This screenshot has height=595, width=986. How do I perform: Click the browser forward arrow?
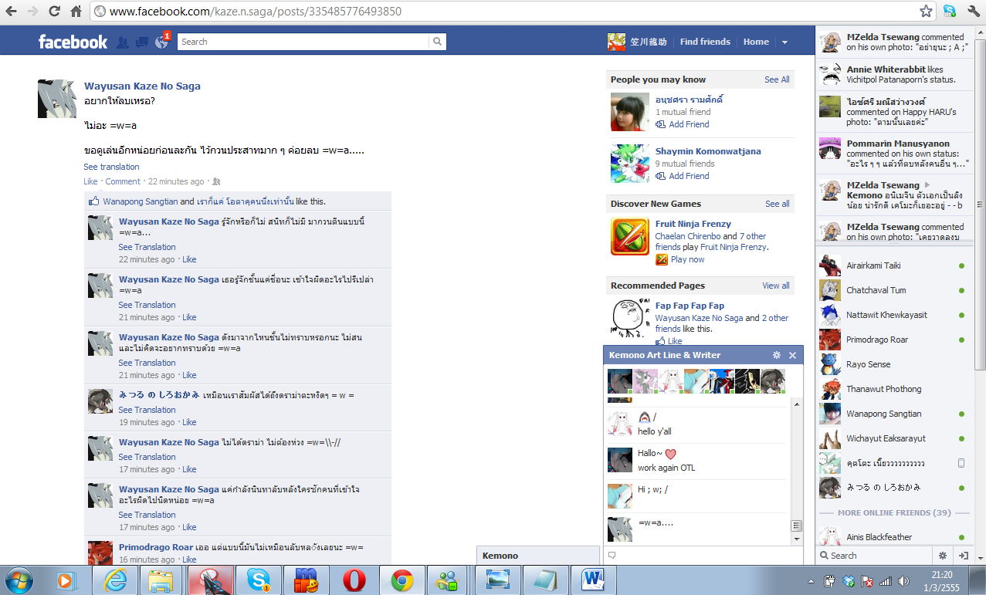pos(32,12)
